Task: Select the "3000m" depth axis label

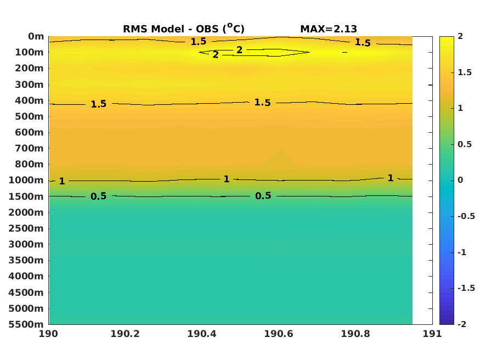Action: 26,244
